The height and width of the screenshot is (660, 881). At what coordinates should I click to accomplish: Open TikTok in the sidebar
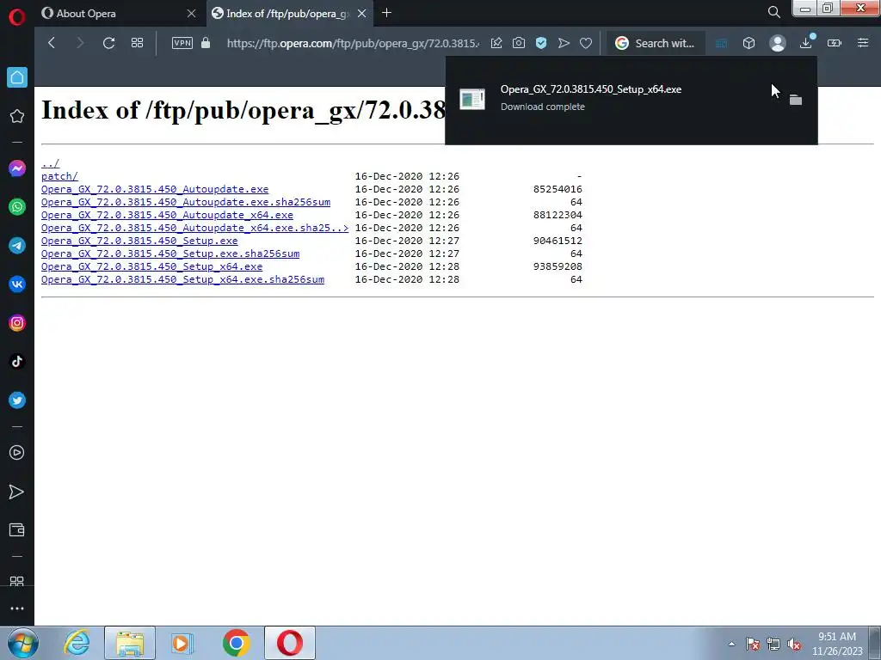(x=17, y=362)
